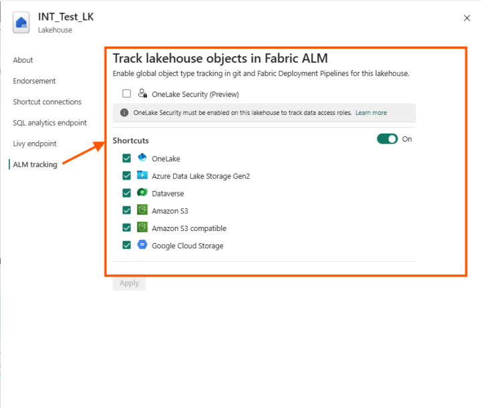Click the Dataverse shortcut icon
Image resolution: width=481 pixels, height=408 pixels.
[x=142, y=192]
